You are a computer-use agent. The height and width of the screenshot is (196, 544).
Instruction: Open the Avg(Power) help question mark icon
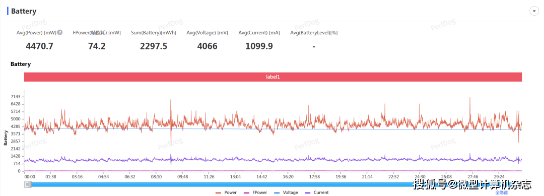pos(60,32)
